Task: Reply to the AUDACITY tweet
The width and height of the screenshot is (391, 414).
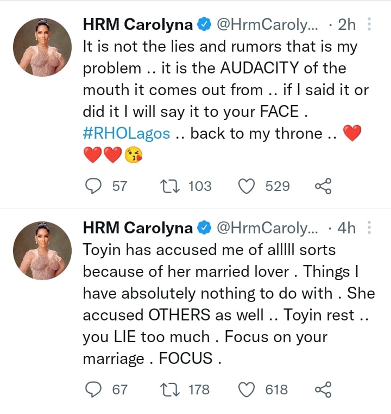Action: 96,186
